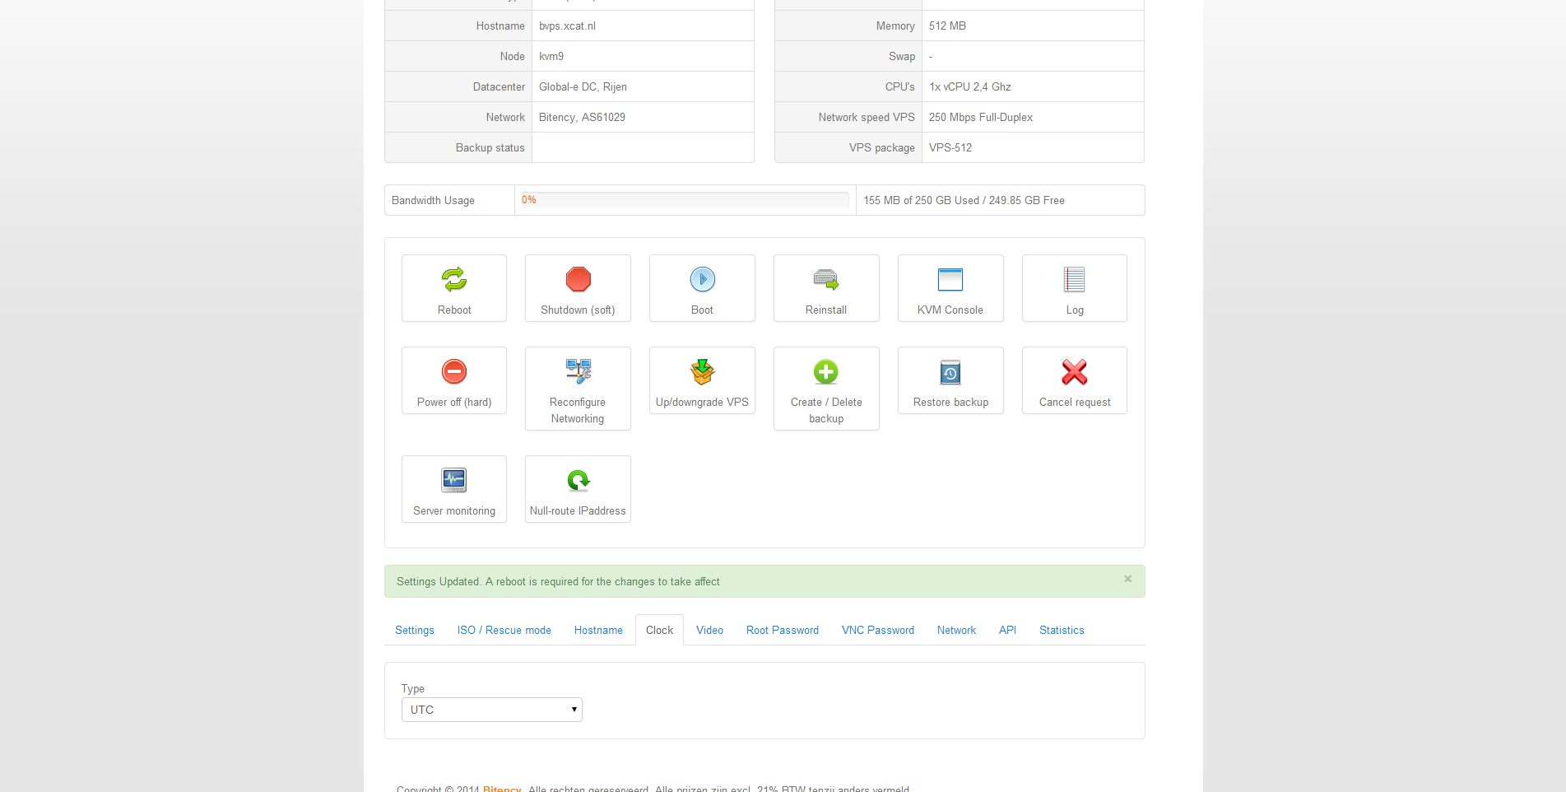Switch to the ISO / Rescue mode tab
The image size is (1566, 792).
point(504,631)
